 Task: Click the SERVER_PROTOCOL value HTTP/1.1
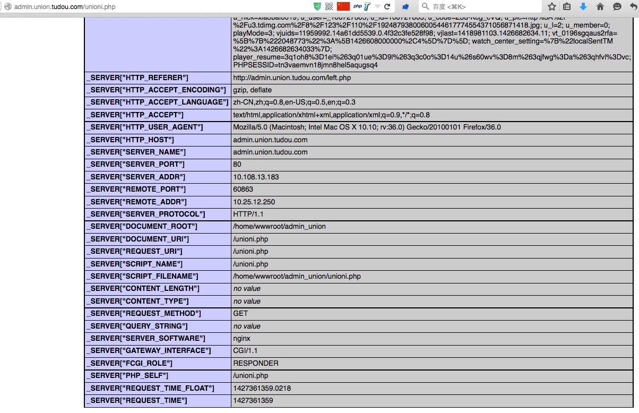(x=248, y=214)
